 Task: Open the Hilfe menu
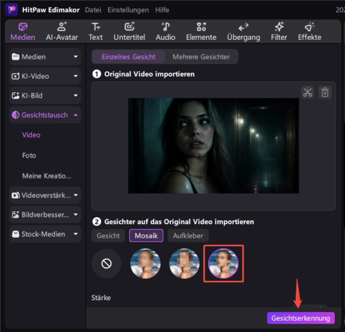click(x=162, y=10)
